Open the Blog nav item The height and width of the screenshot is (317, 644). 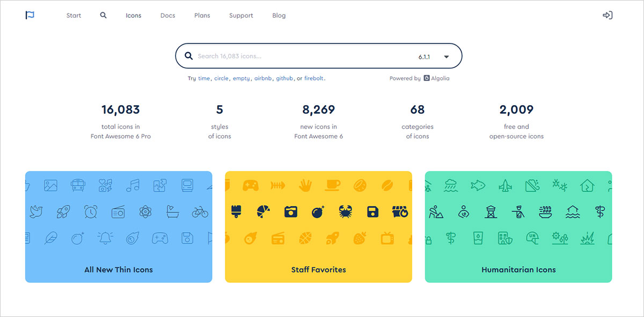coord(279,16)
